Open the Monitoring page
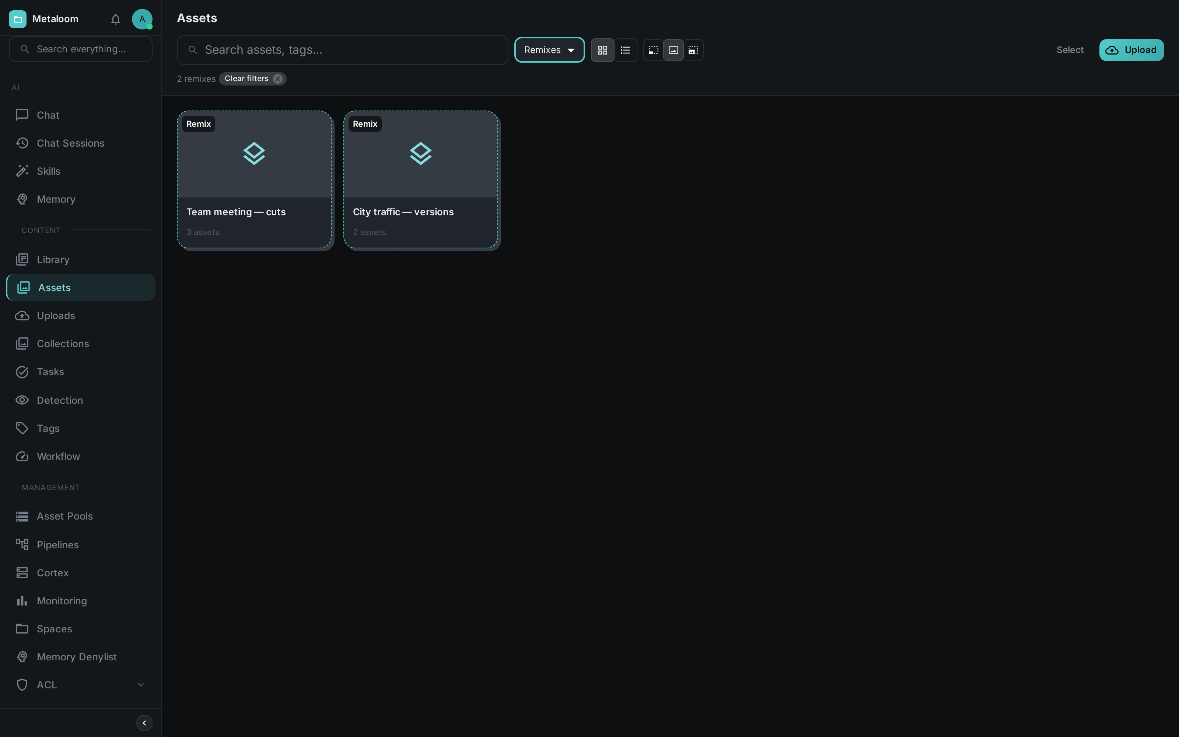Screen dimensions: 1179x737 [x=80, y=601]
